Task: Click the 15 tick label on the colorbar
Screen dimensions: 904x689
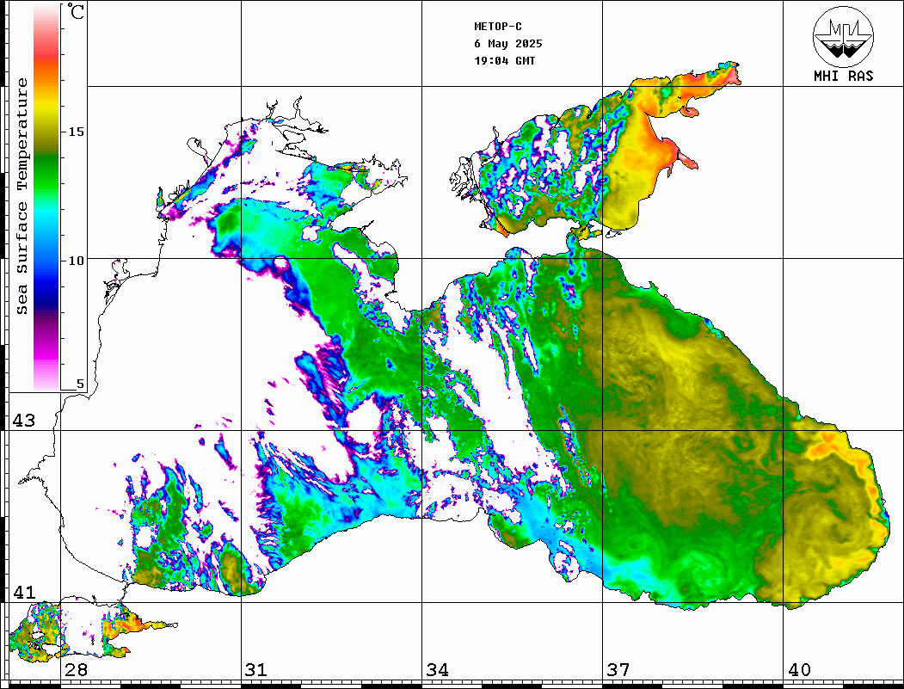Action: click(76, 132)
